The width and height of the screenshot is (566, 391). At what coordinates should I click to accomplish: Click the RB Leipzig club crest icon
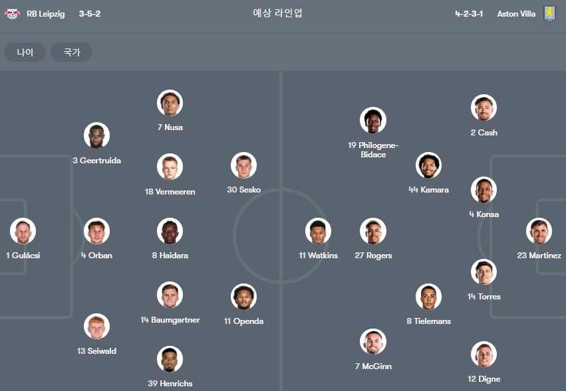[12, 14]
